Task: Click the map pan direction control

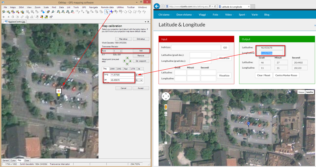Action: (x=166, y=96)
